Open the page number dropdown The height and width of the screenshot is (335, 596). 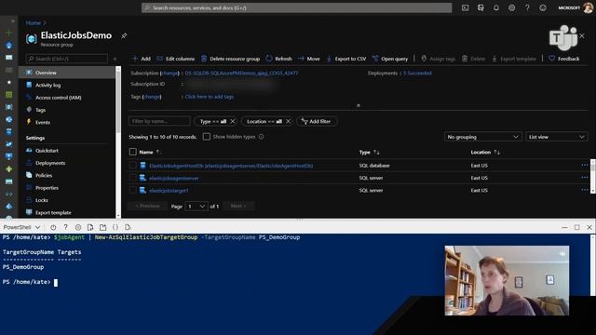(x=196, y=207)
